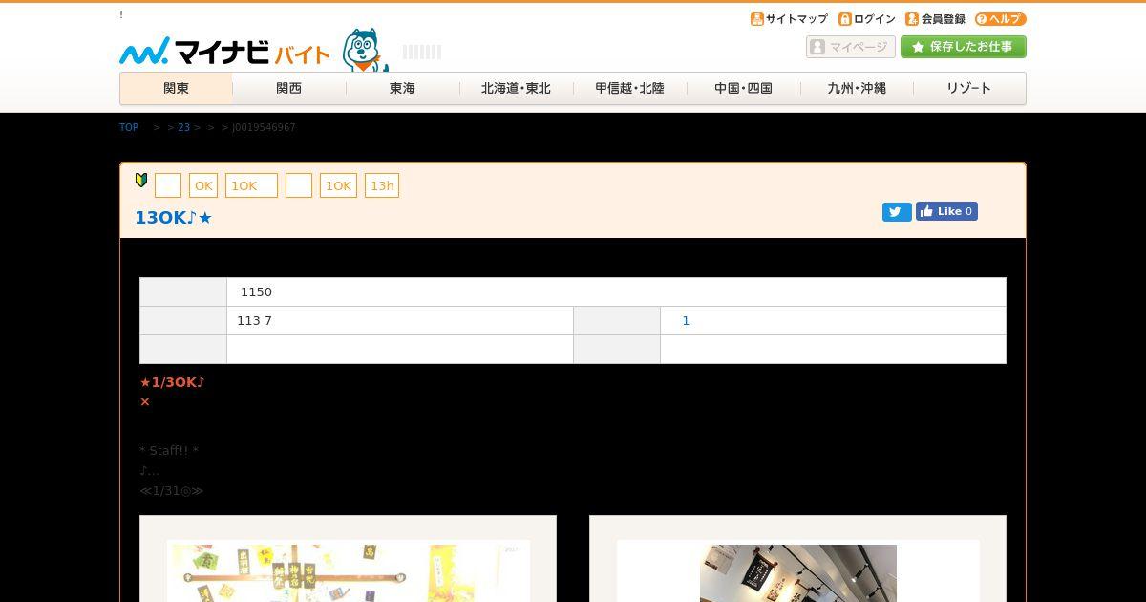Select the 北海道・東北 region tab
The height and width of the screenshot is (602, 1146).
(516, 88)
